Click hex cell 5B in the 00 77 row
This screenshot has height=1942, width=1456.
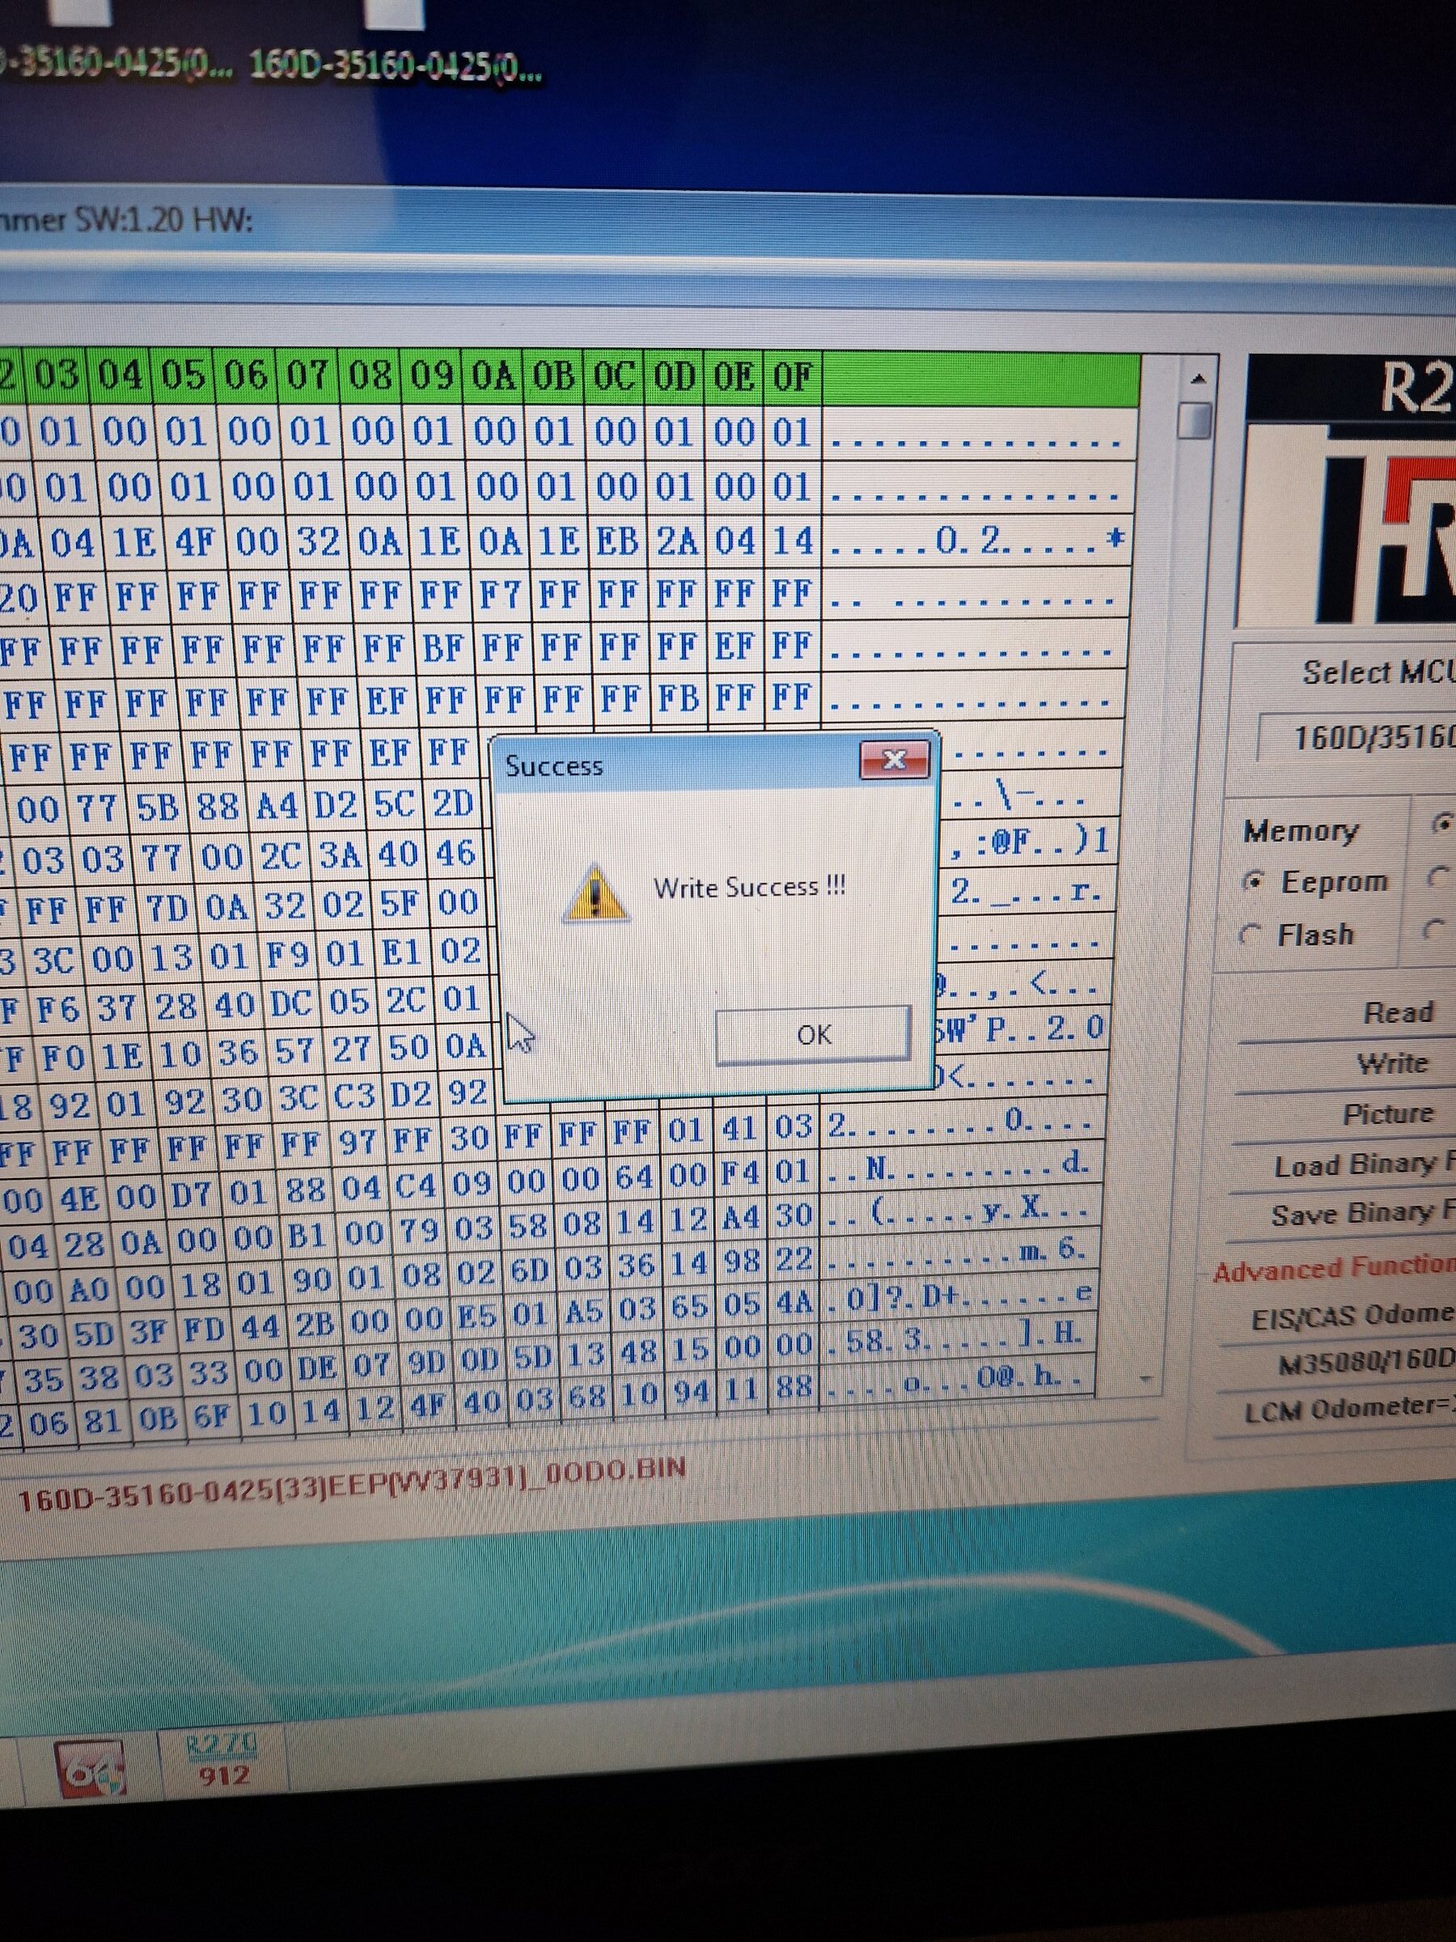pyautogui.click(x=157, y=806)
